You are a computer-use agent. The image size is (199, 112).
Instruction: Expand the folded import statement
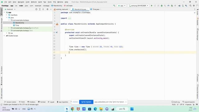pos(70,18)
